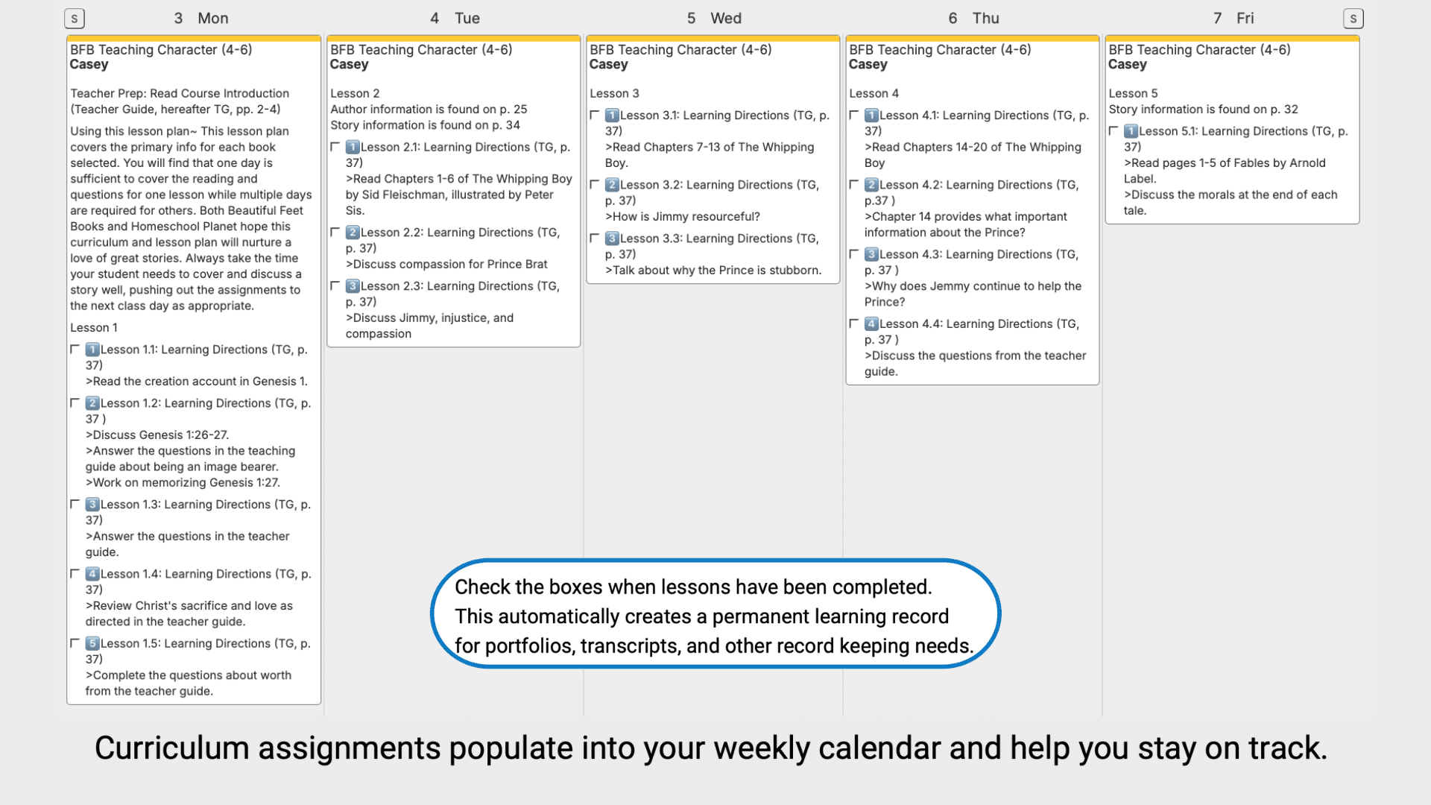Check the Lesson 1.2 checkbox
The width and height of the screenshot is (1431, 805).
(x=75, y=402)
